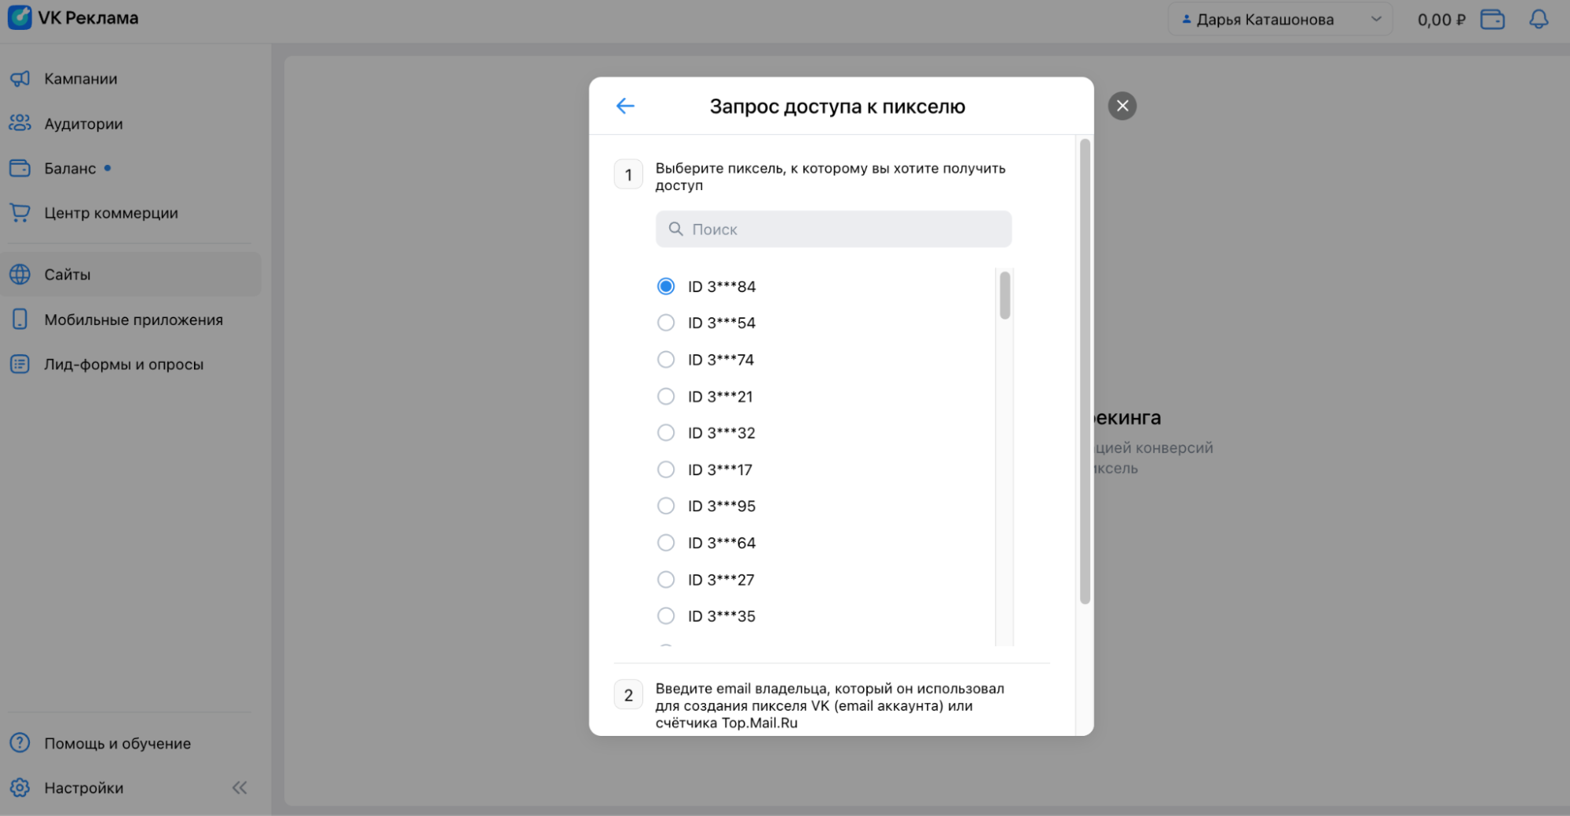Click the Аудитории people icon
Viewport: 1570px width, 816px height.
pyautogui.click(x=20, y=123)
